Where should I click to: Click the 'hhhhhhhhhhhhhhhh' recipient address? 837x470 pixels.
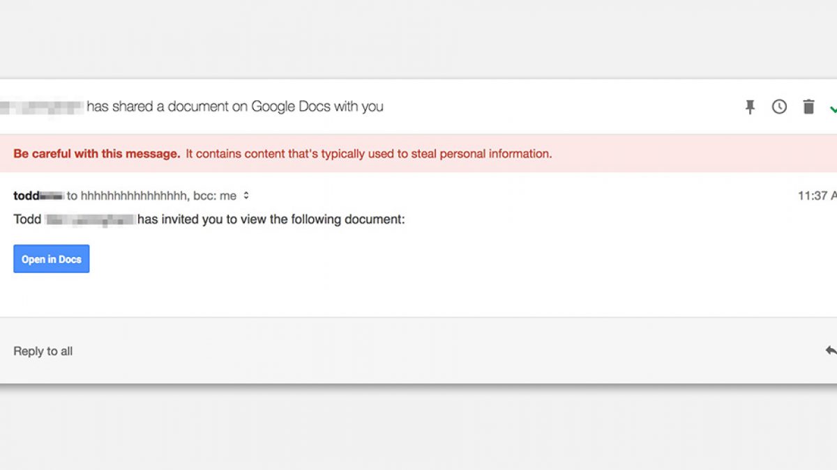pyautogui.click(x=135, y=196)
